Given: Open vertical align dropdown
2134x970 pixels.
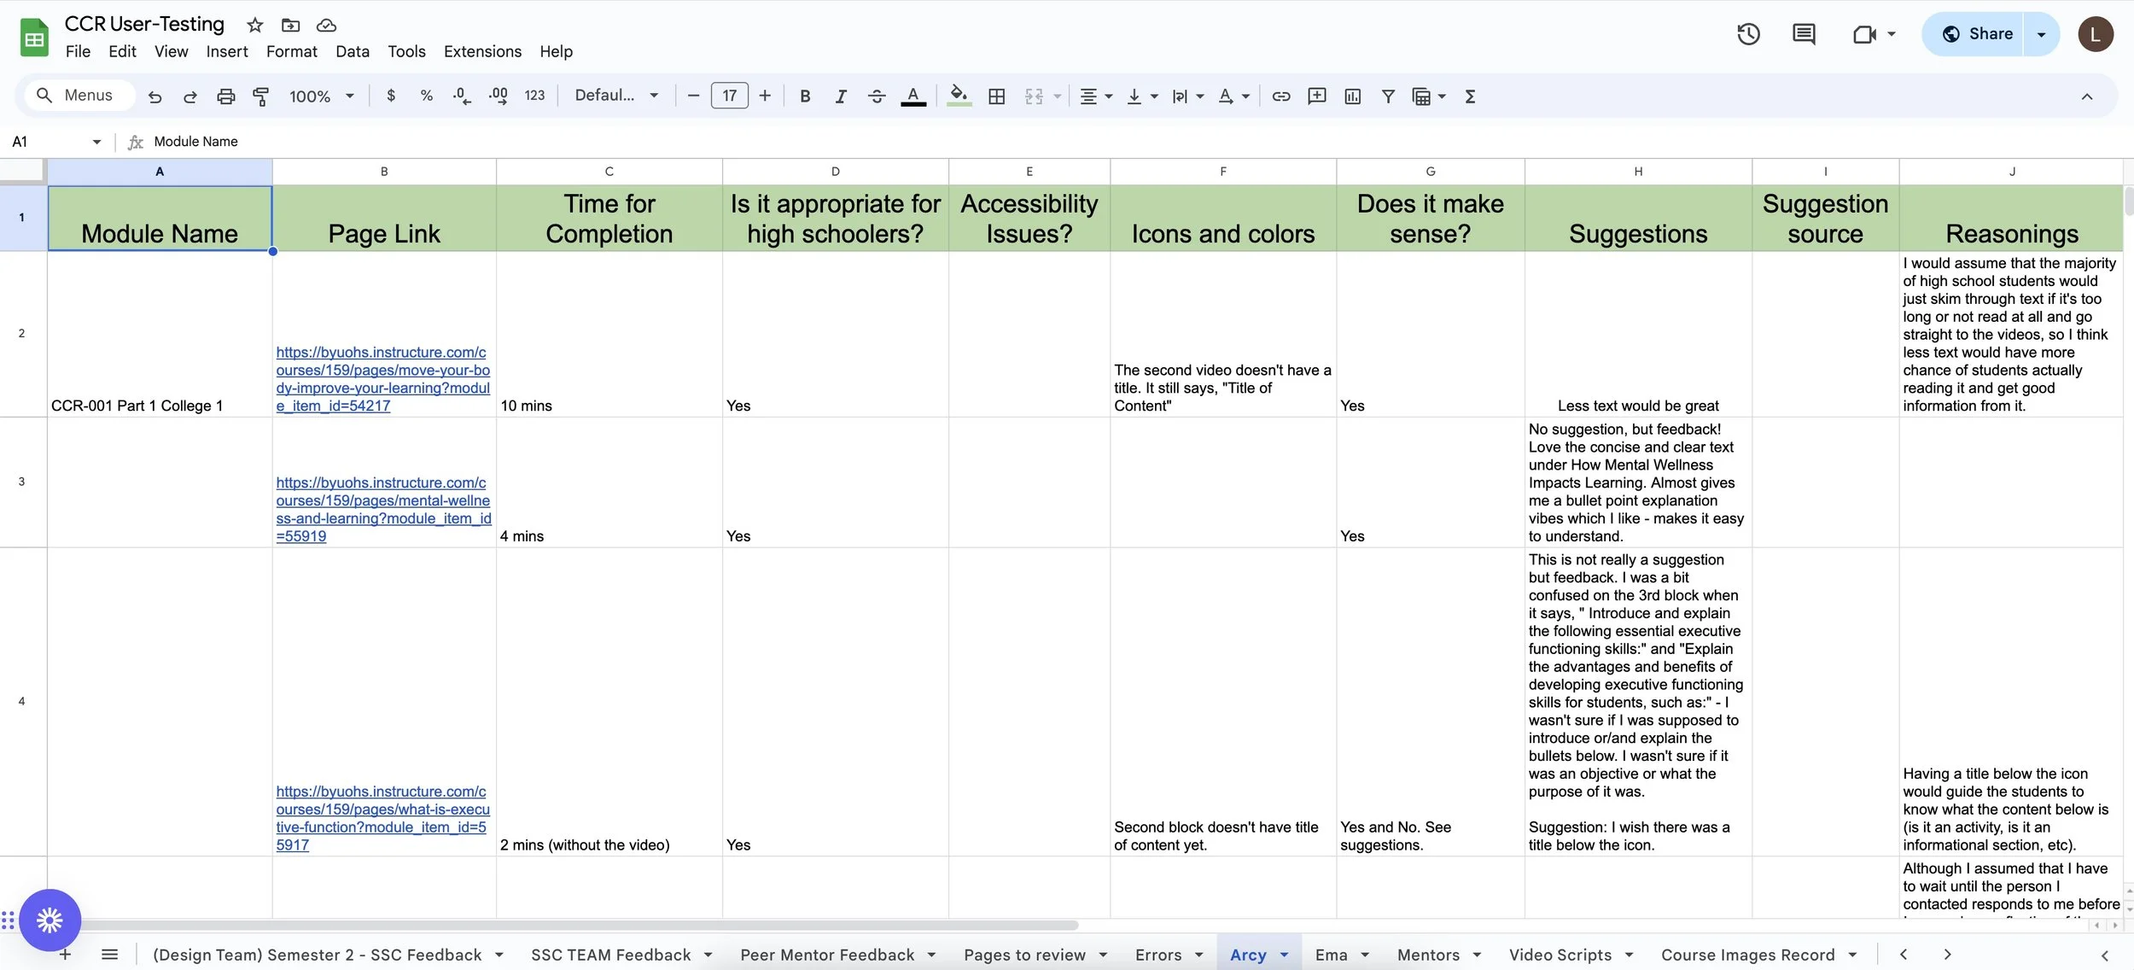Looking at the screenshot, I should tap(1141, 96).
